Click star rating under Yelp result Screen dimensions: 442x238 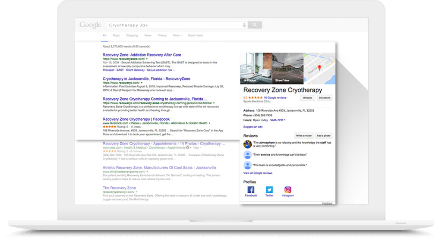[x=109, y=151]
